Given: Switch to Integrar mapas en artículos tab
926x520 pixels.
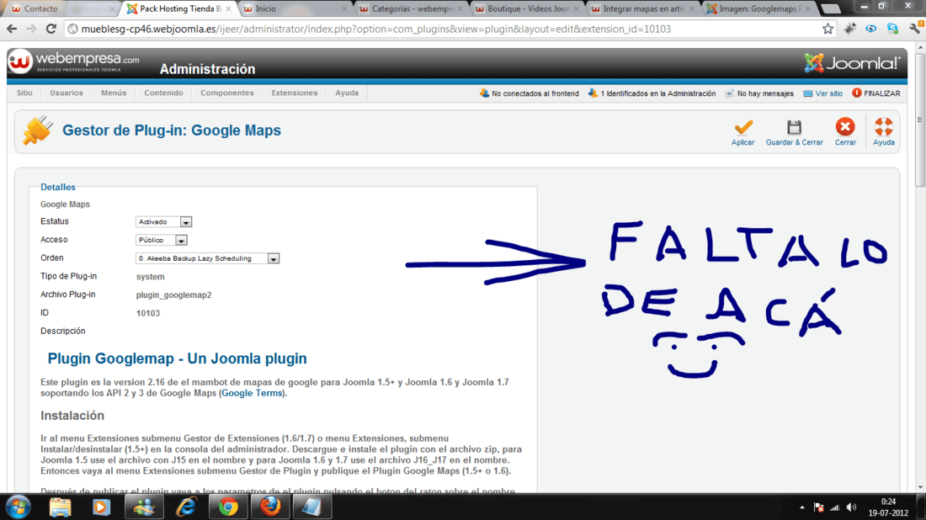Looking at the screenshot, I should [643, 9].
